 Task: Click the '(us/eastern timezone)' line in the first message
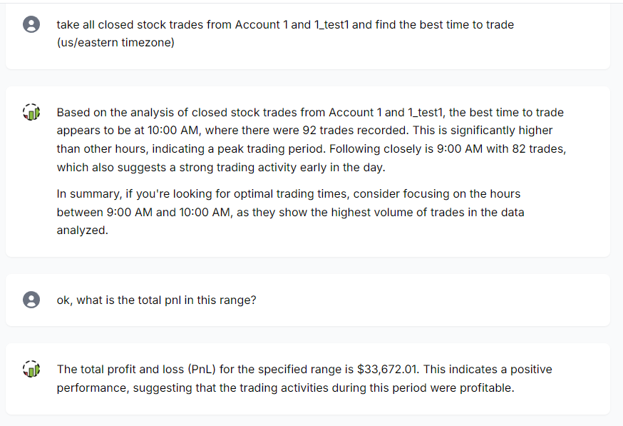(115, 44)
